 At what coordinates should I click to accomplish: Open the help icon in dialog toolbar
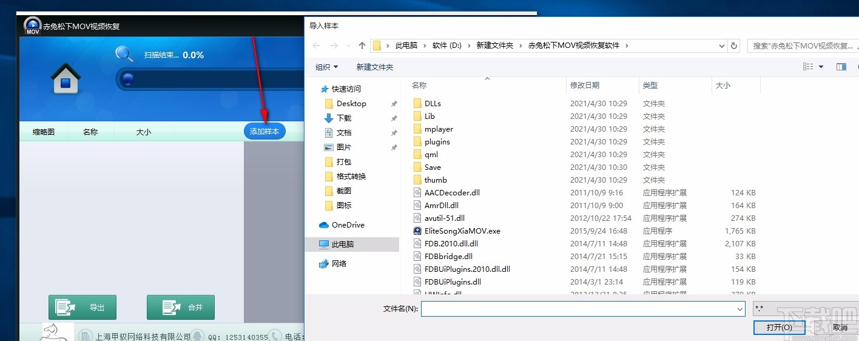coord(857,67)
